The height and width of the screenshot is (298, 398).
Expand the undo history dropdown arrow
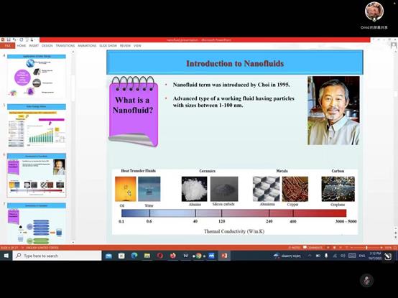tap(17, 40)
